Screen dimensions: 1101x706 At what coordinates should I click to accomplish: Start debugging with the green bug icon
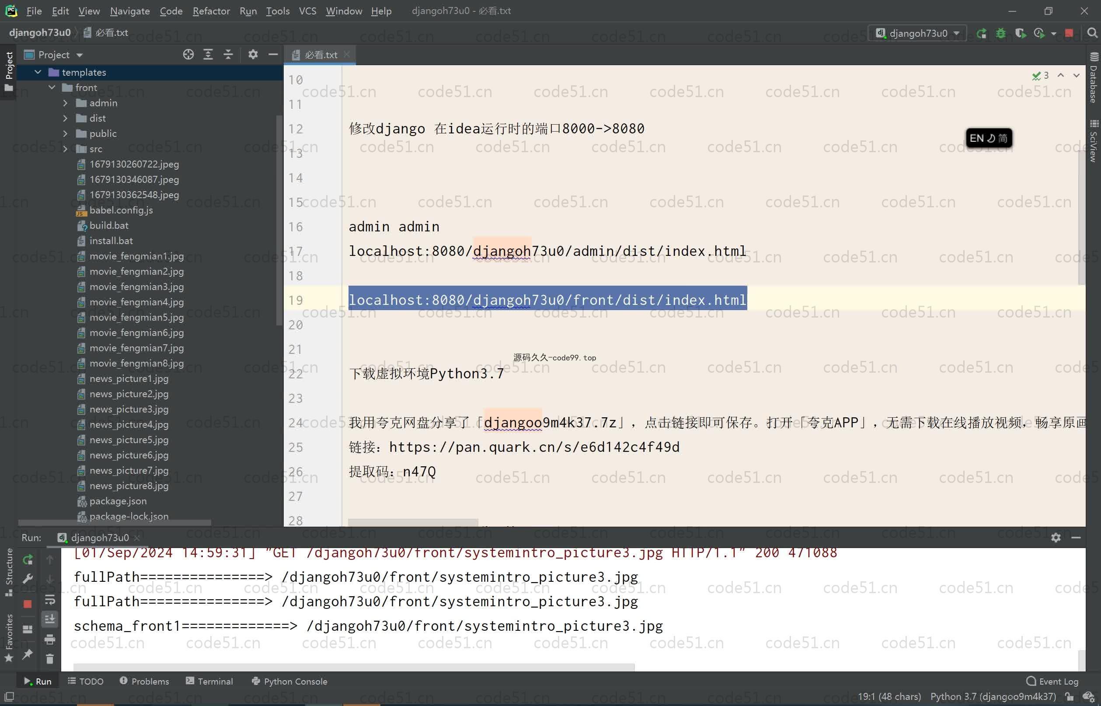pos(1001,34)
